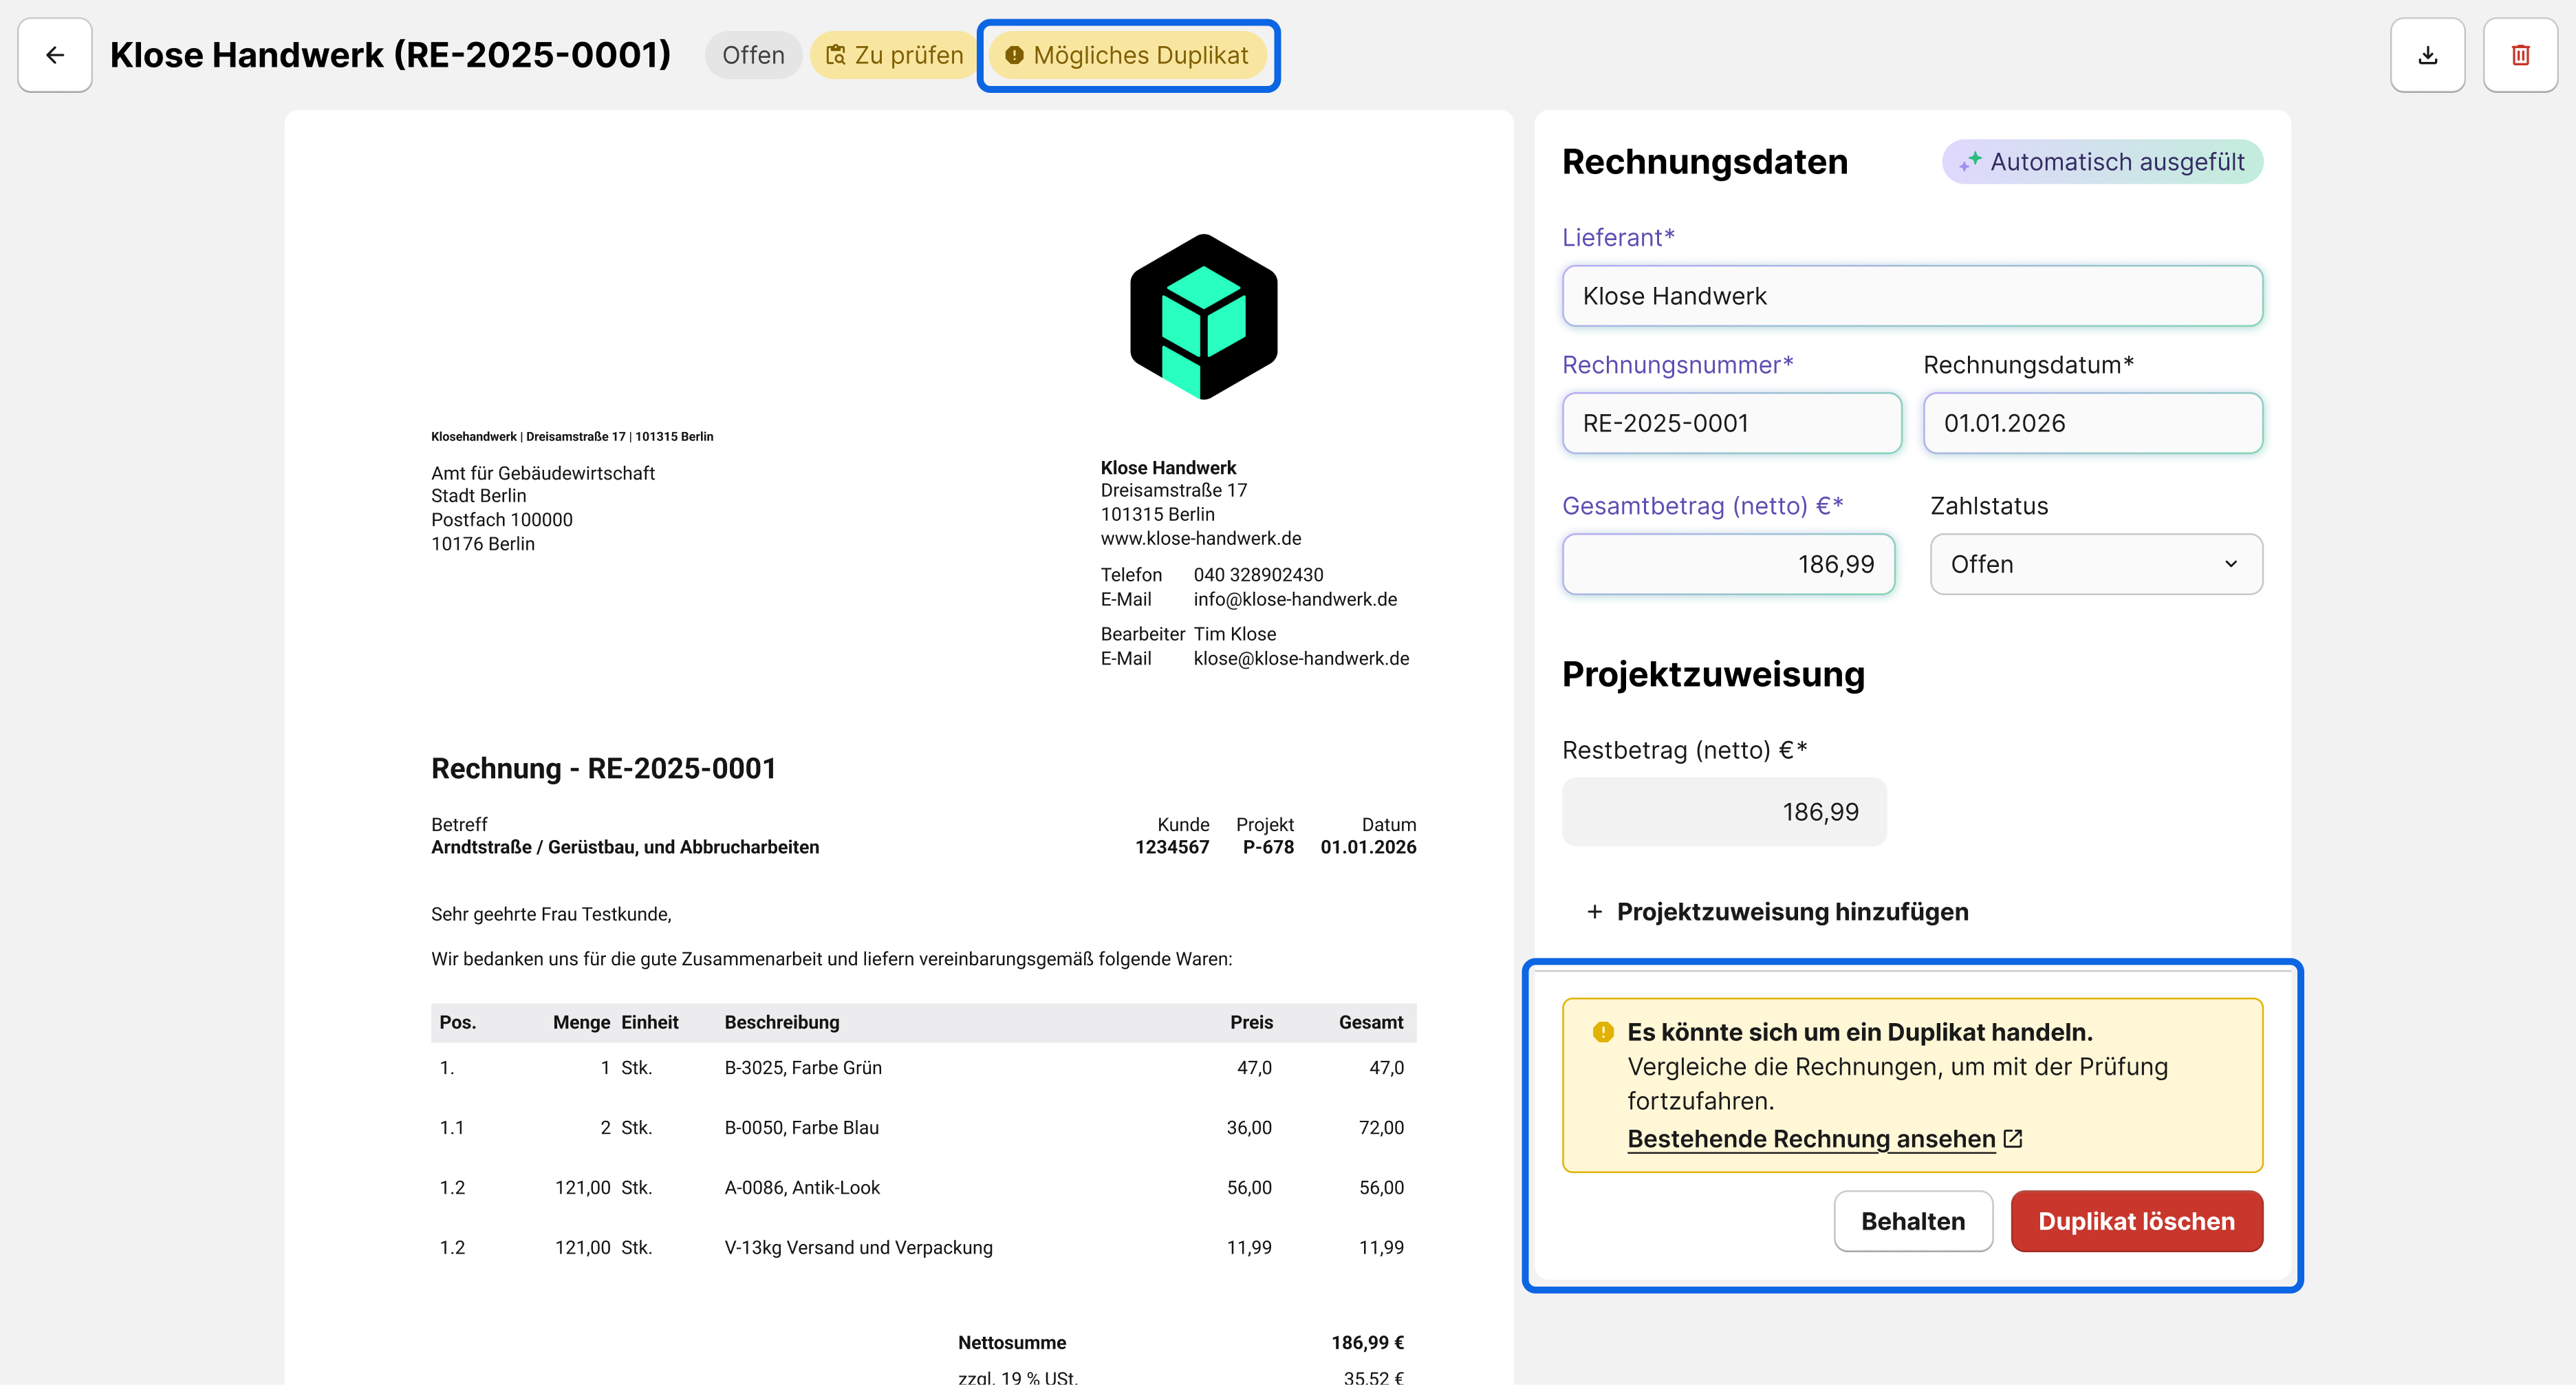Click the sparkle icon in Automatisch ausgefüllt badge

click(1970, 161)
